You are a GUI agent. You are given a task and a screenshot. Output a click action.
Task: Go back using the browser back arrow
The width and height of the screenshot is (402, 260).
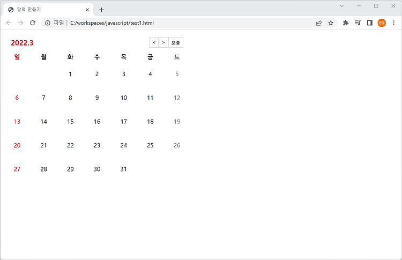9,23
